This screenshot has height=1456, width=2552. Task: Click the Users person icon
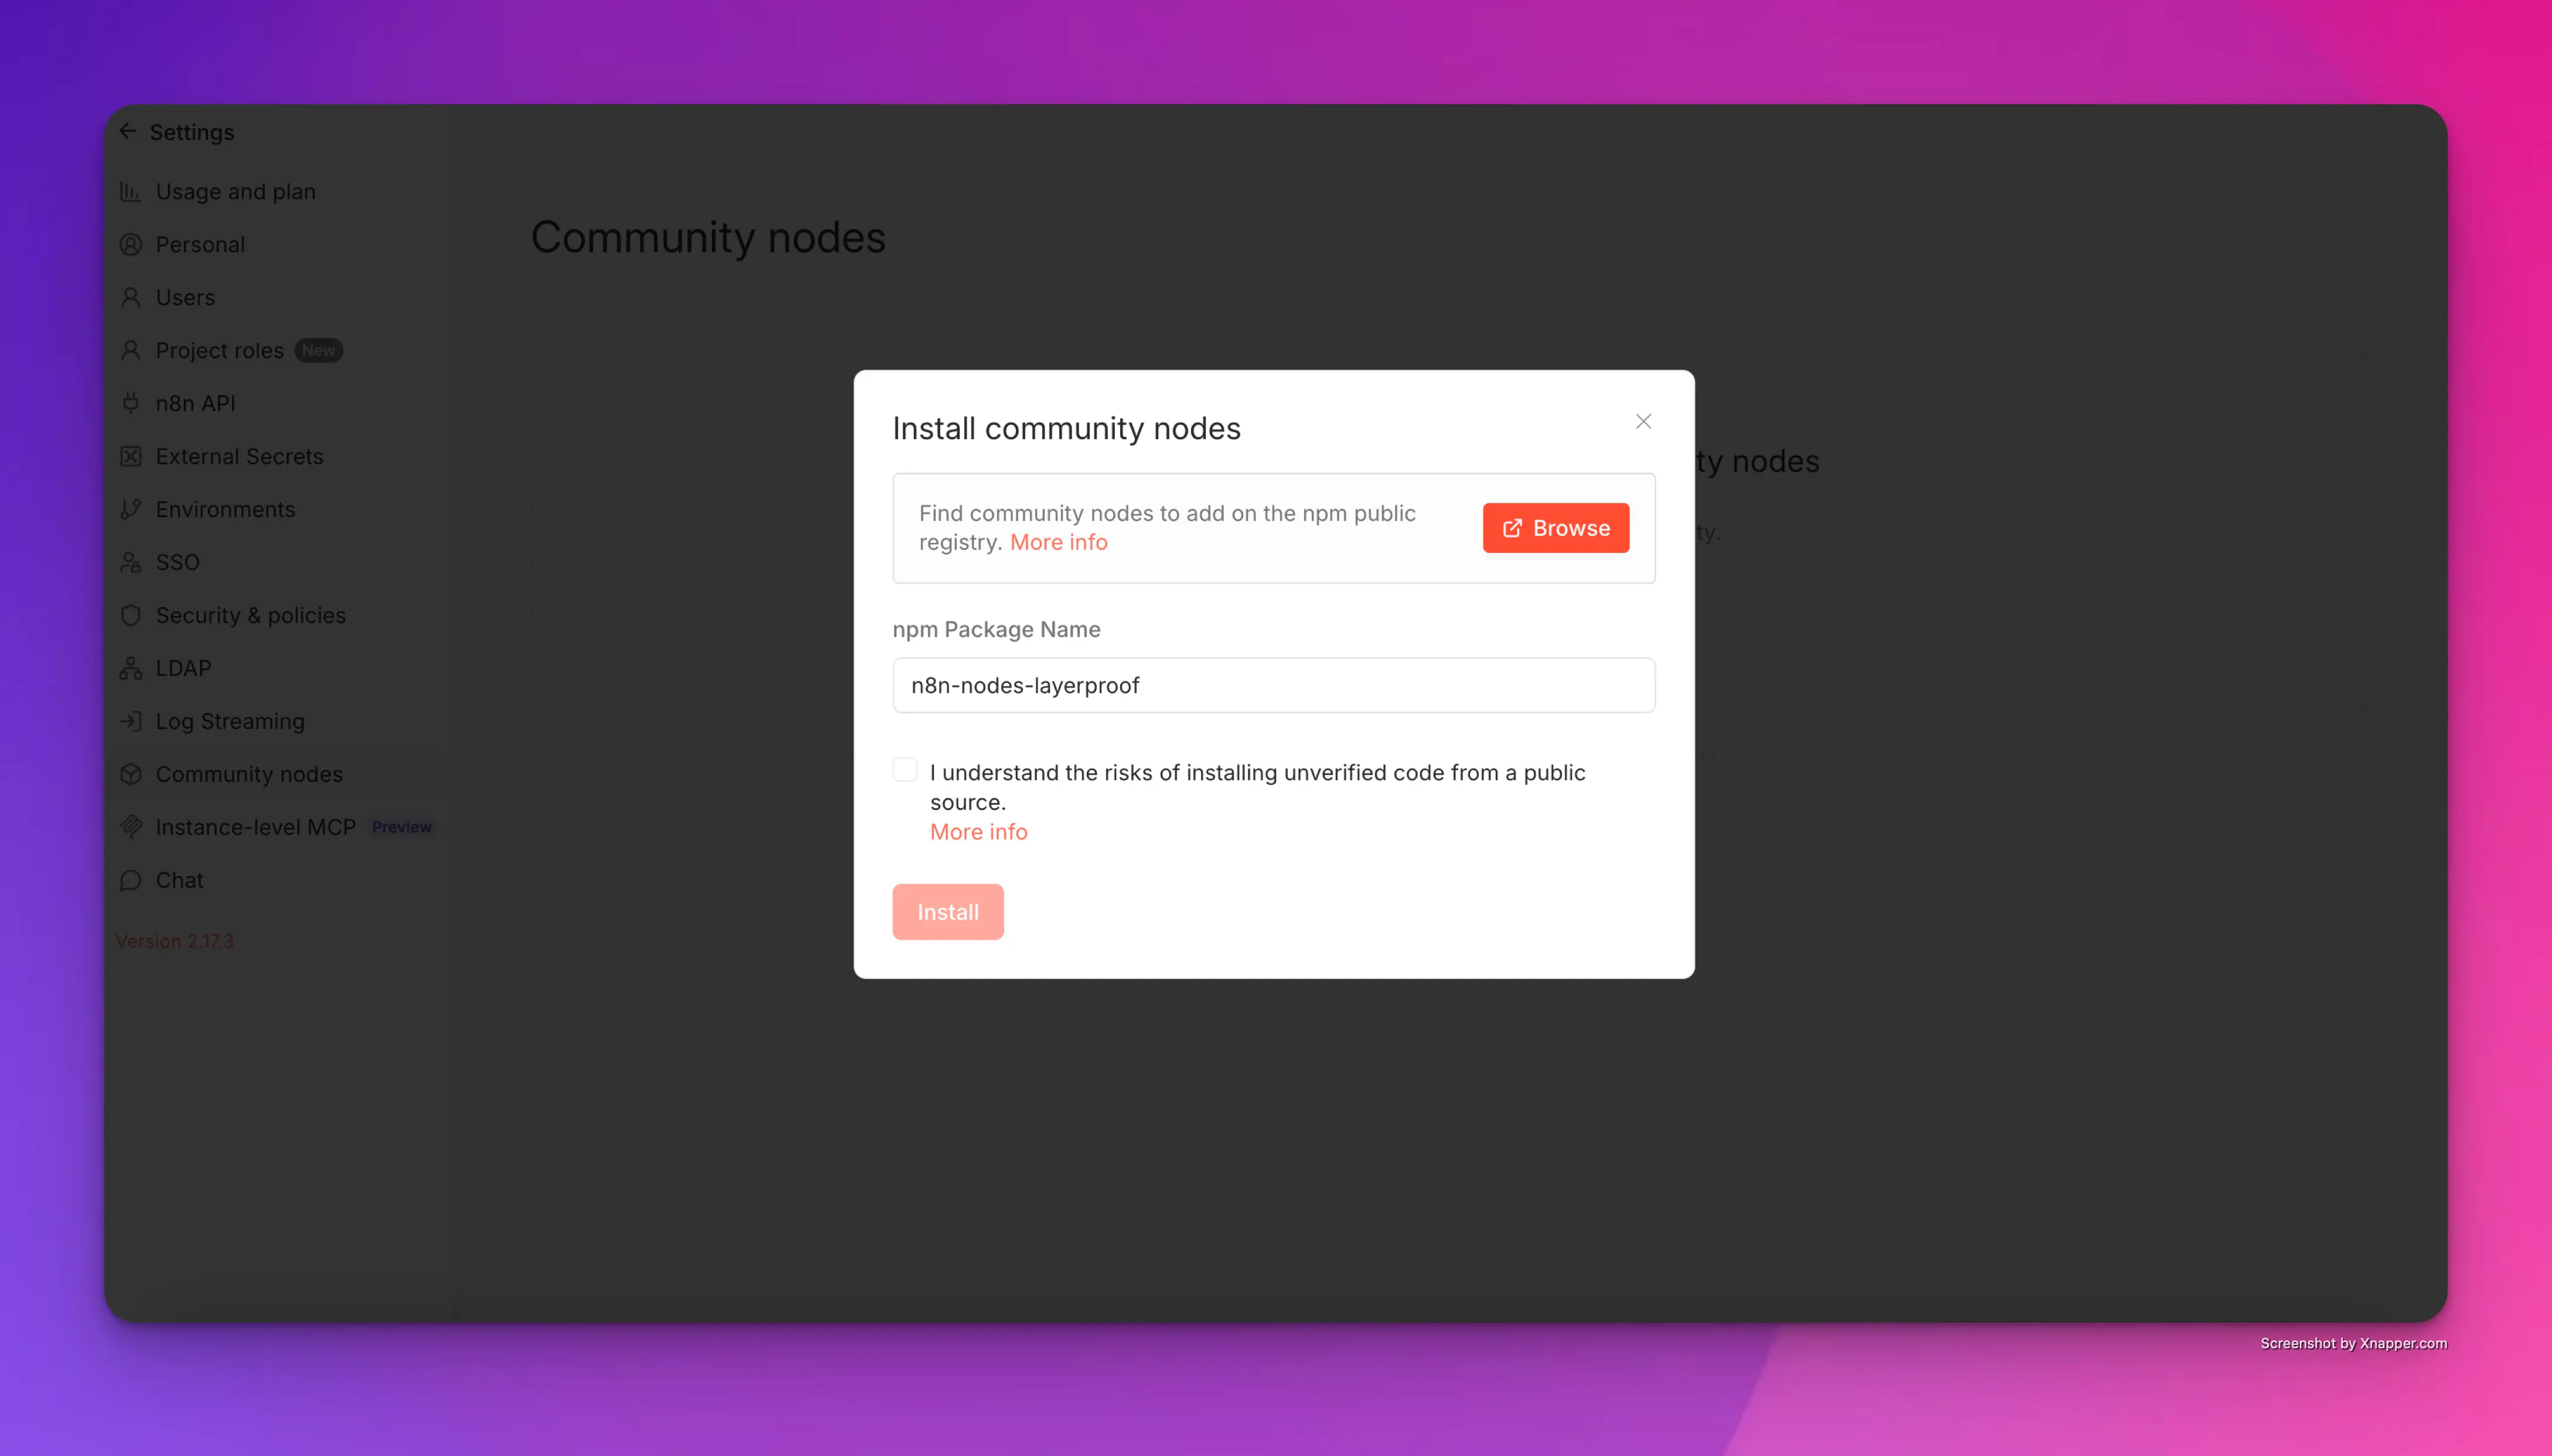(x=131, y=297)
